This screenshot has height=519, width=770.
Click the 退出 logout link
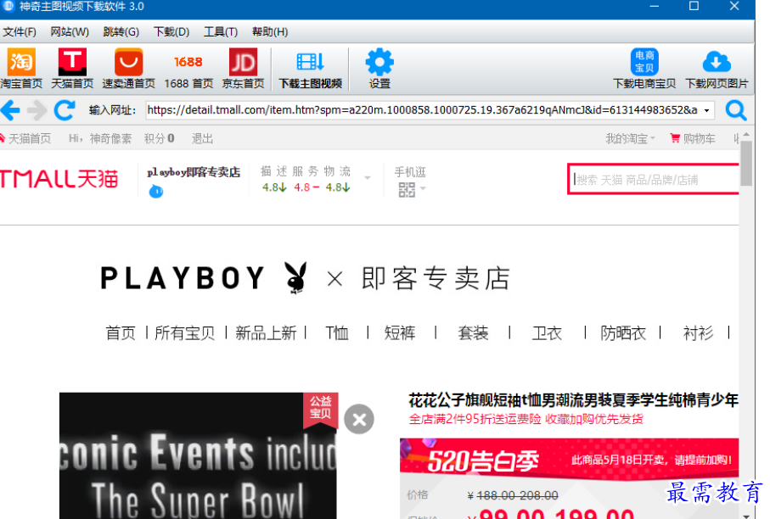click(202, 139)
